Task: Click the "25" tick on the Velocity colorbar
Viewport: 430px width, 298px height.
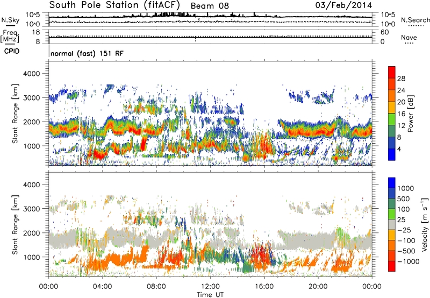Action: point(401,220)
